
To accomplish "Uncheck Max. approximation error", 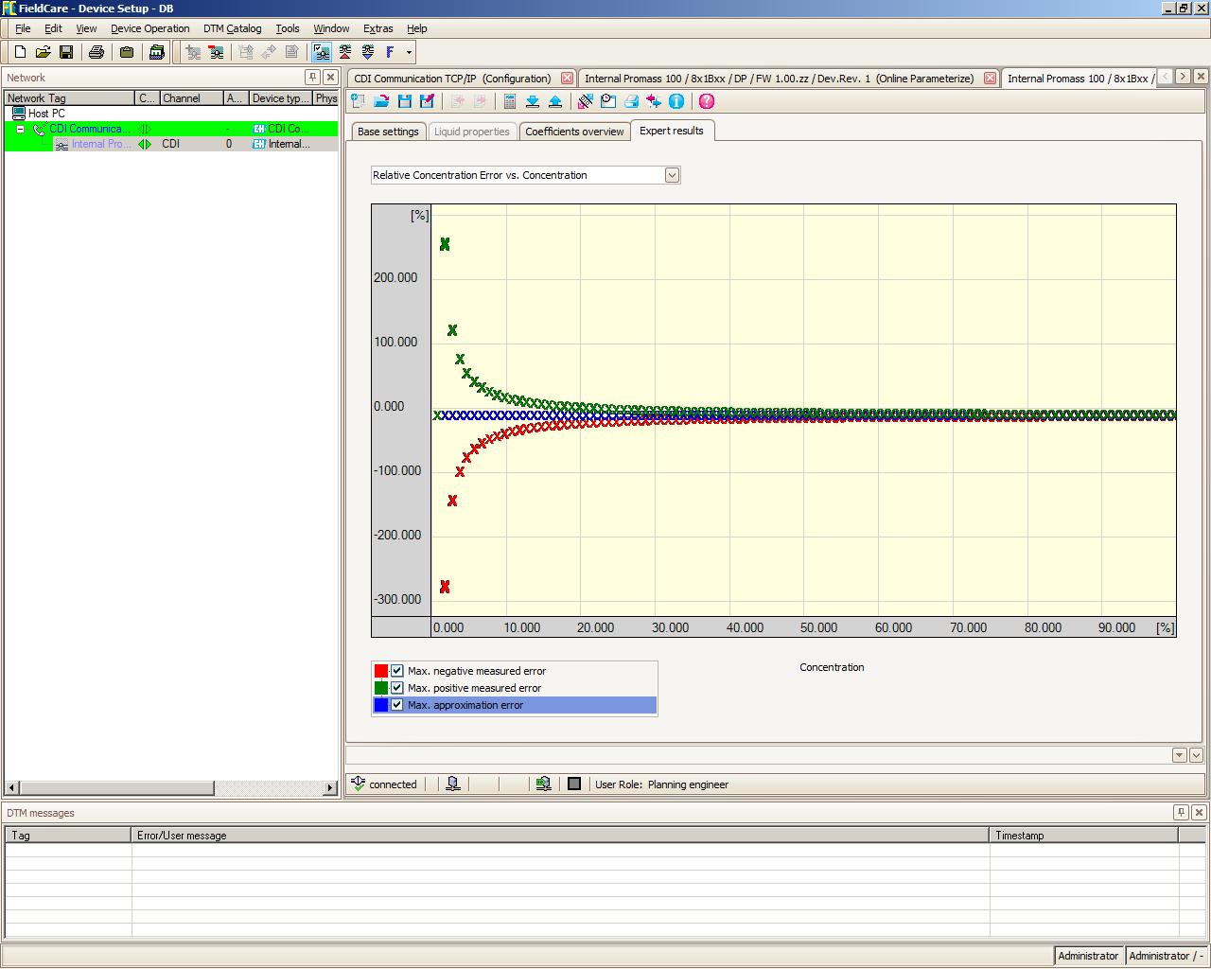I will [396, 705].
